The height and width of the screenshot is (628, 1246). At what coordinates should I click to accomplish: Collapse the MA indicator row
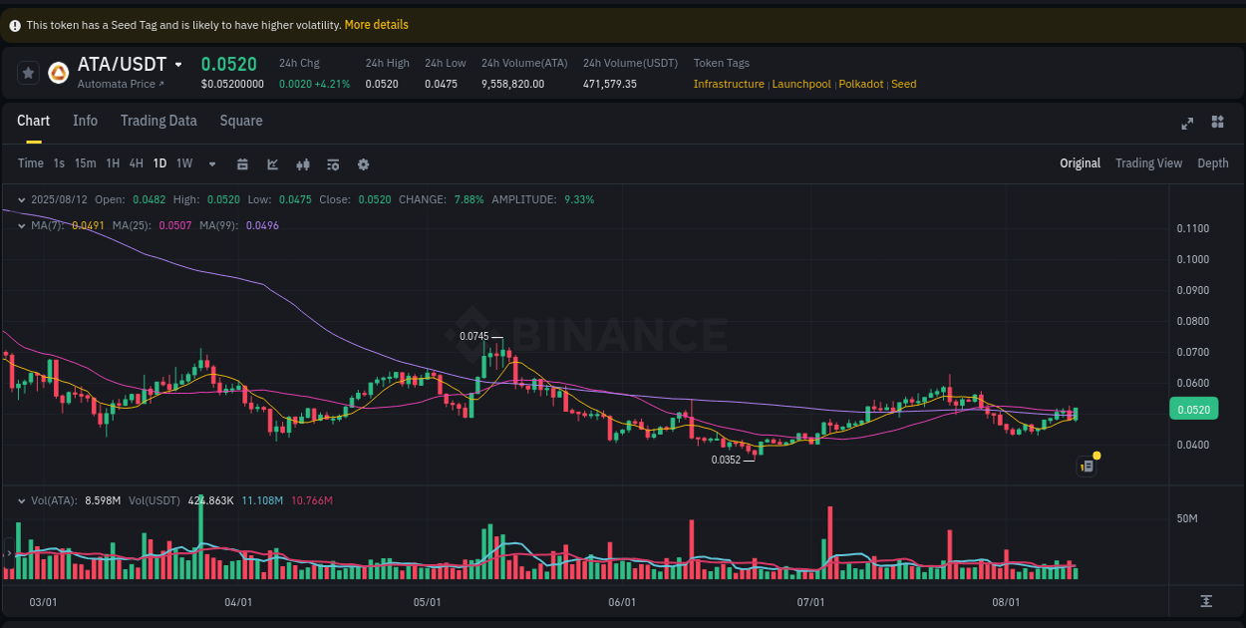(x=22, y=225)
